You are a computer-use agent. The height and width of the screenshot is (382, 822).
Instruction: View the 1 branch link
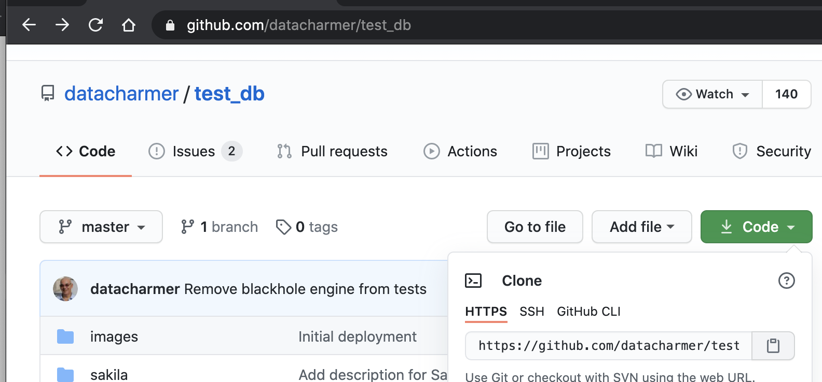(x=219, y=227)
